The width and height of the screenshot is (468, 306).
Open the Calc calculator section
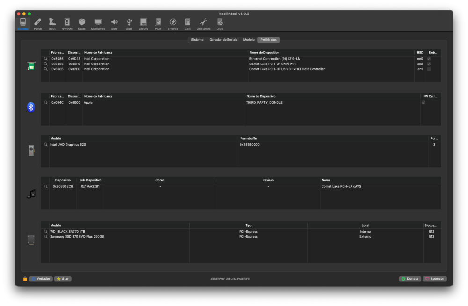click(188, 24)
